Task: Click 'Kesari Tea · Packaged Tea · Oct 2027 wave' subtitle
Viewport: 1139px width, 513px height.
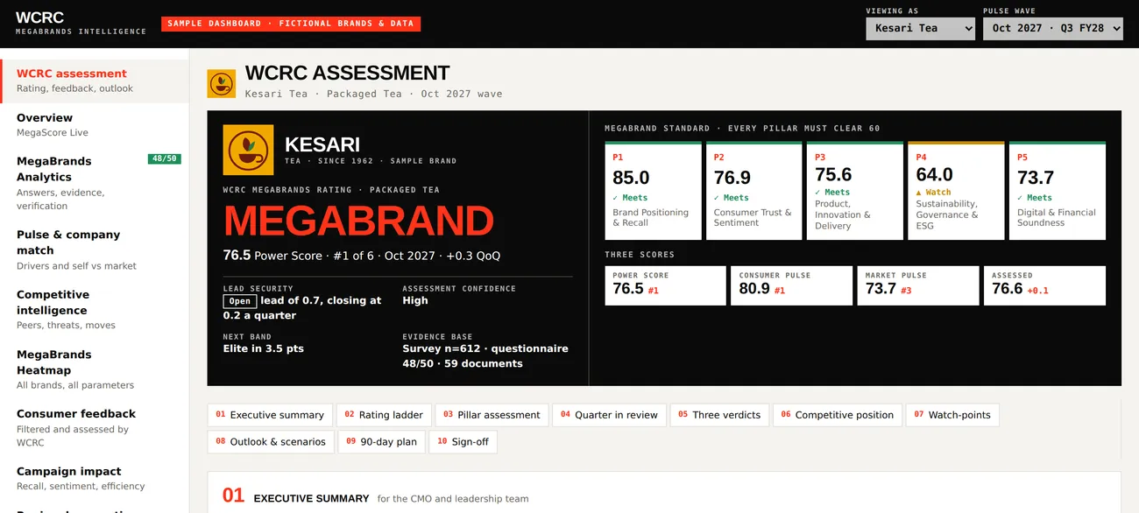Action: [374, 94]
